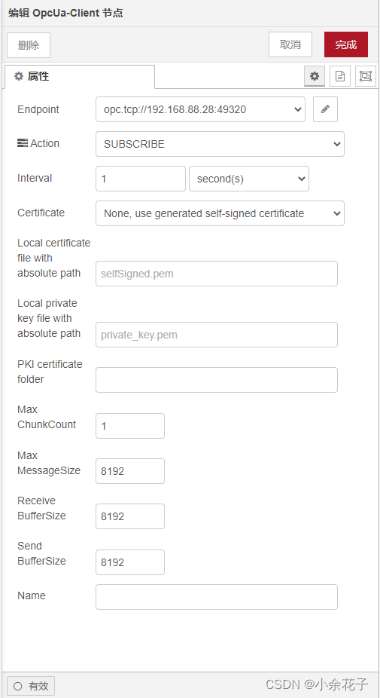The width and height of the screenshot is (380, 698).
Task: Click the 完成 done button
Action: [x=346, y=44]
